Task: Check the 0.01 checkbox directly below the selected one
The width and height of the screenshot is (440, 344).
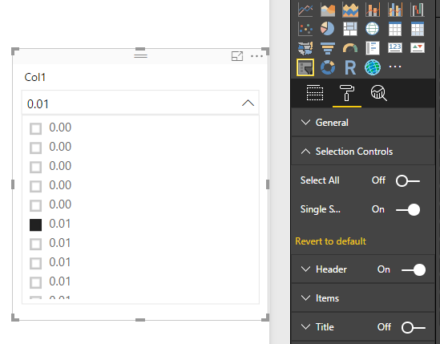Action: (x=35, y=244)
